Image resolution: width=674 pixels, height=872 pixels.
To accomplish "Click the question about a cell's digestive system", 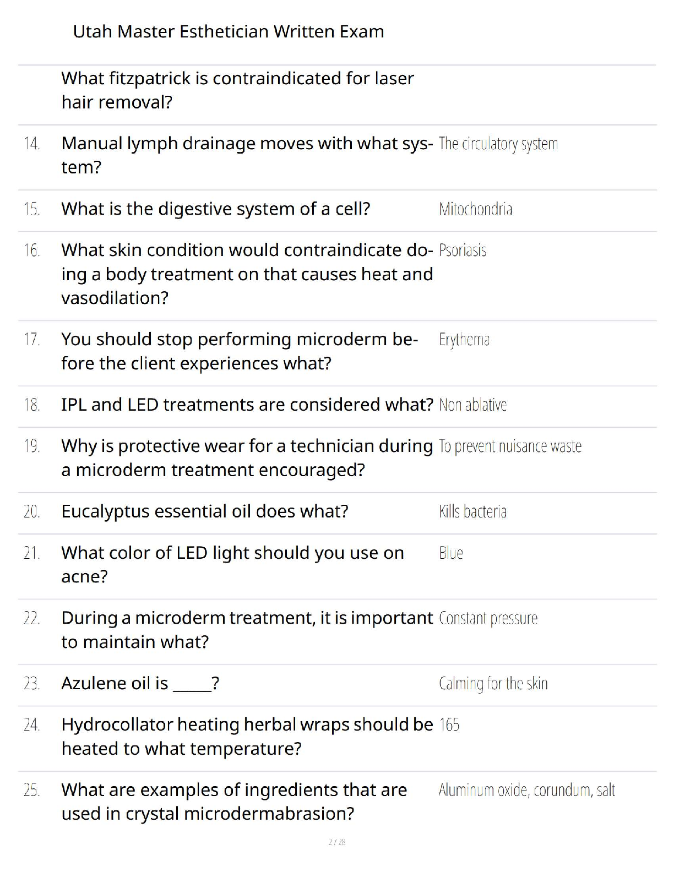I will pyautogui.click(x=215, y=209).
